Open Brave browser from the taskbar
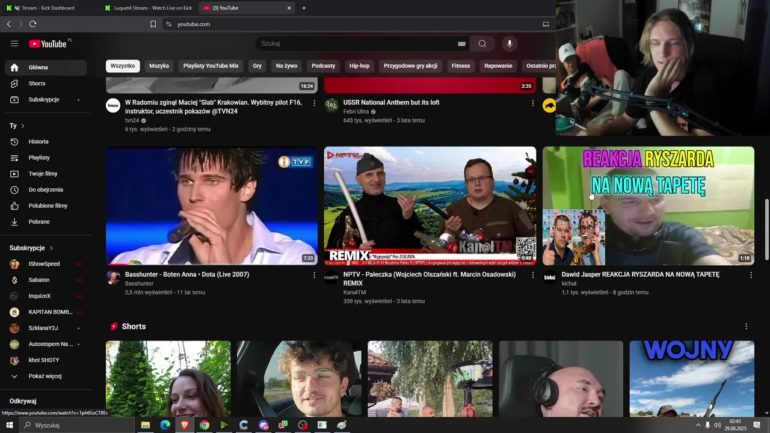770x433 pixels. click(185, 425)
